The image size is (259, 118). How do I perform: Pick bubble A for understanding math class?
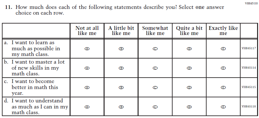tap(87, 107)
